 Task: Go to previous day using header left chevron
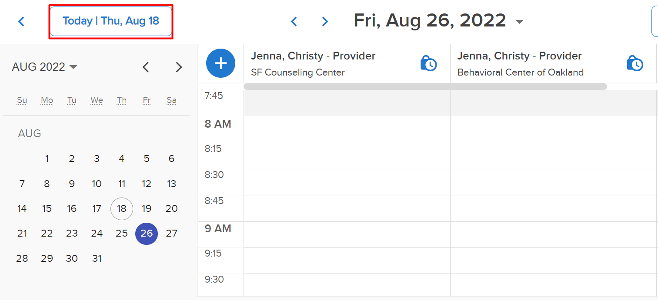pyautogui.click(x=294, y=21)
